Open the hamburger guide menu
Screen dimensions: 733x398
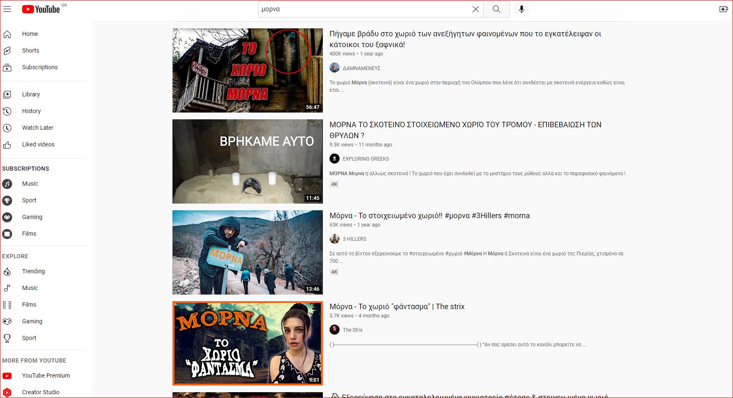tap(7, 9)
